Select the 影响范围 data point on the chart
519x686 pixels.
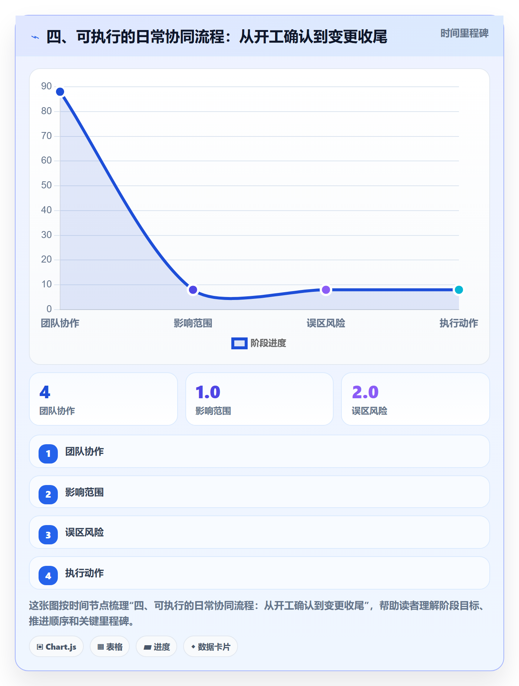coord(193,290)
